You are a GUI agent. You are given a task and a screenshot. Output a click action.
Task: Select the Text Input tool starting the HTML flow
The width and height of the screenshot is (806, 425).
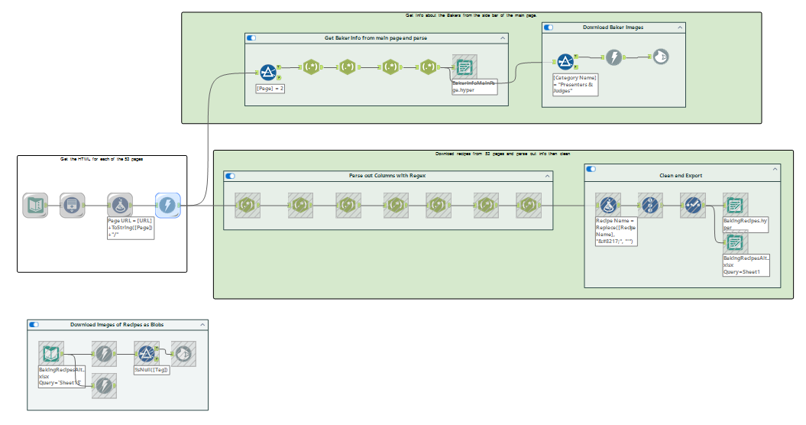click(x=35, y=206)
